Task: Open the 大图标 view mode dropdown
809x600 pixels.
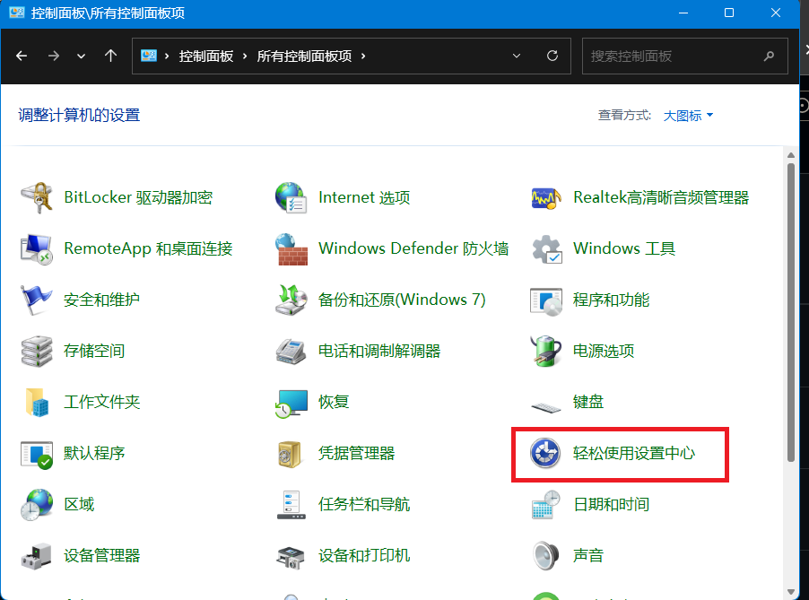Action: click(688, 116)
